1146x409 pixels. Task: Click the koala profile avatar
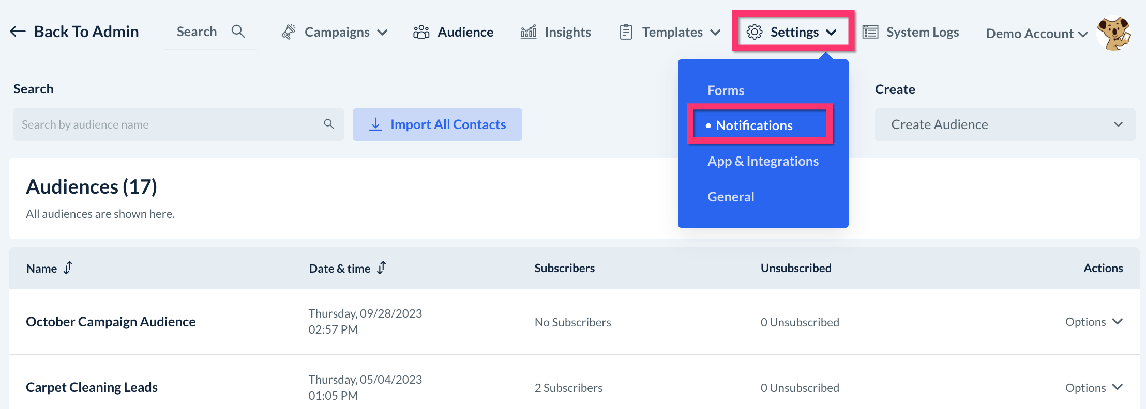point(1114,33)
